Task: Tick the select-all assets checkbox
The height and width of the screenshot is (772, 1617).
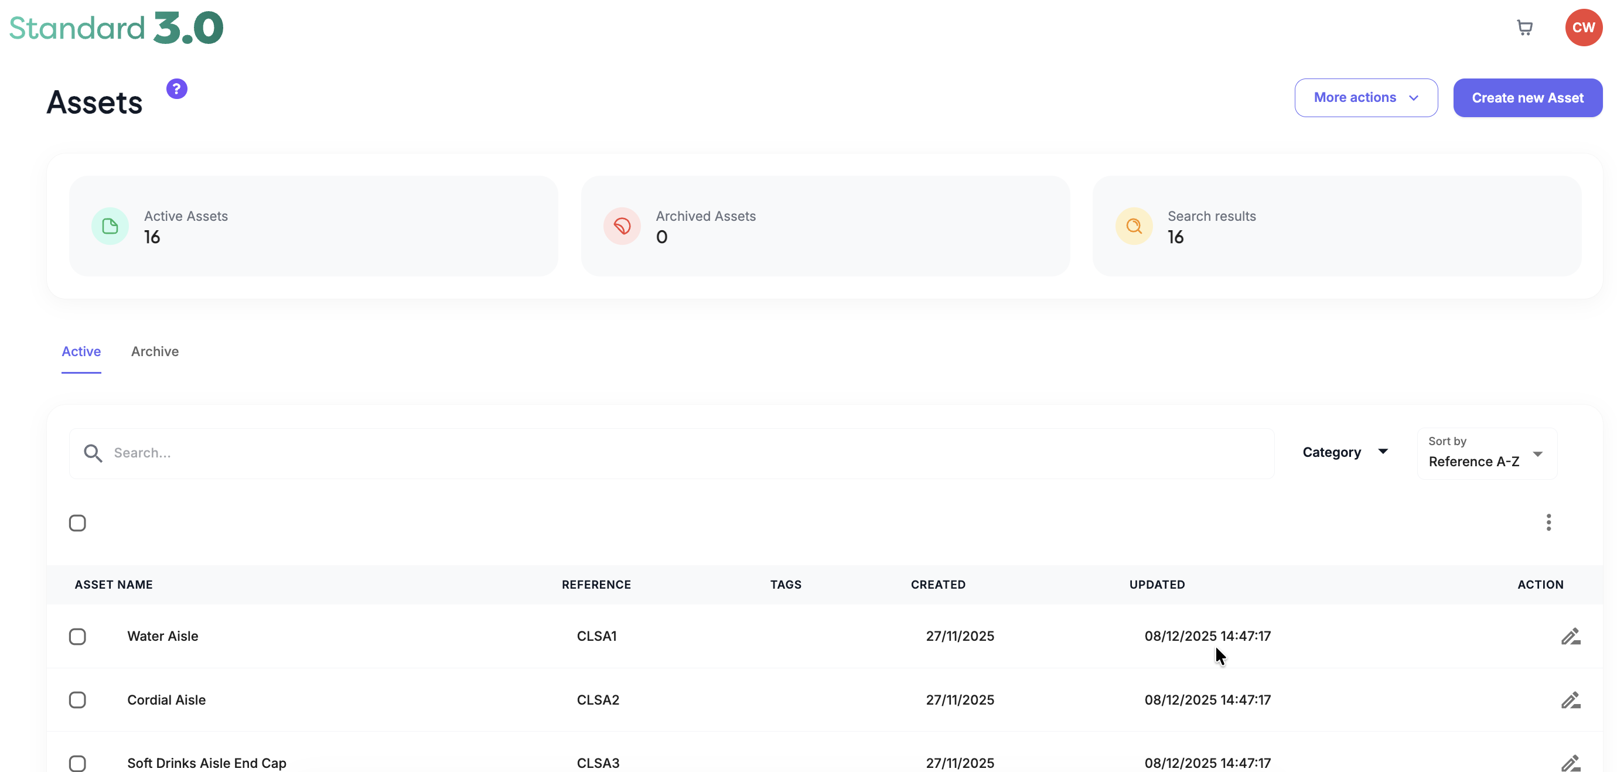Action: (77, 523)
